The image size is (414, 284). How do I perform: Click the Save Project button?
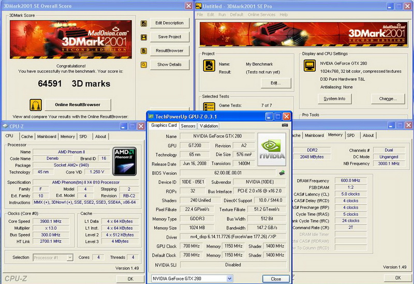point(170,37)
